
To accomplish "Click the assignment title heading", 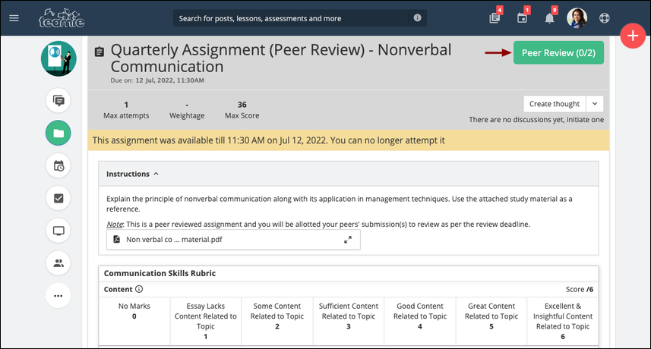I will [x=280, y=58].
